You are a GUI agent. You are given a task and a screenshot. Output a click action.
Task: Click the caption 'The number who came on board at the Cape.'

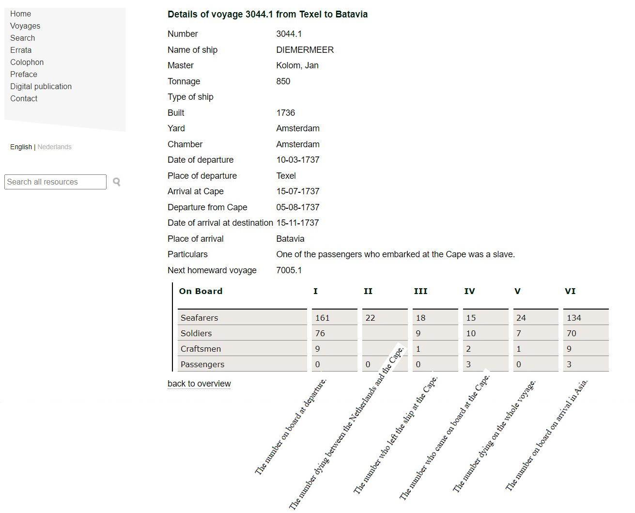point(444,437)
